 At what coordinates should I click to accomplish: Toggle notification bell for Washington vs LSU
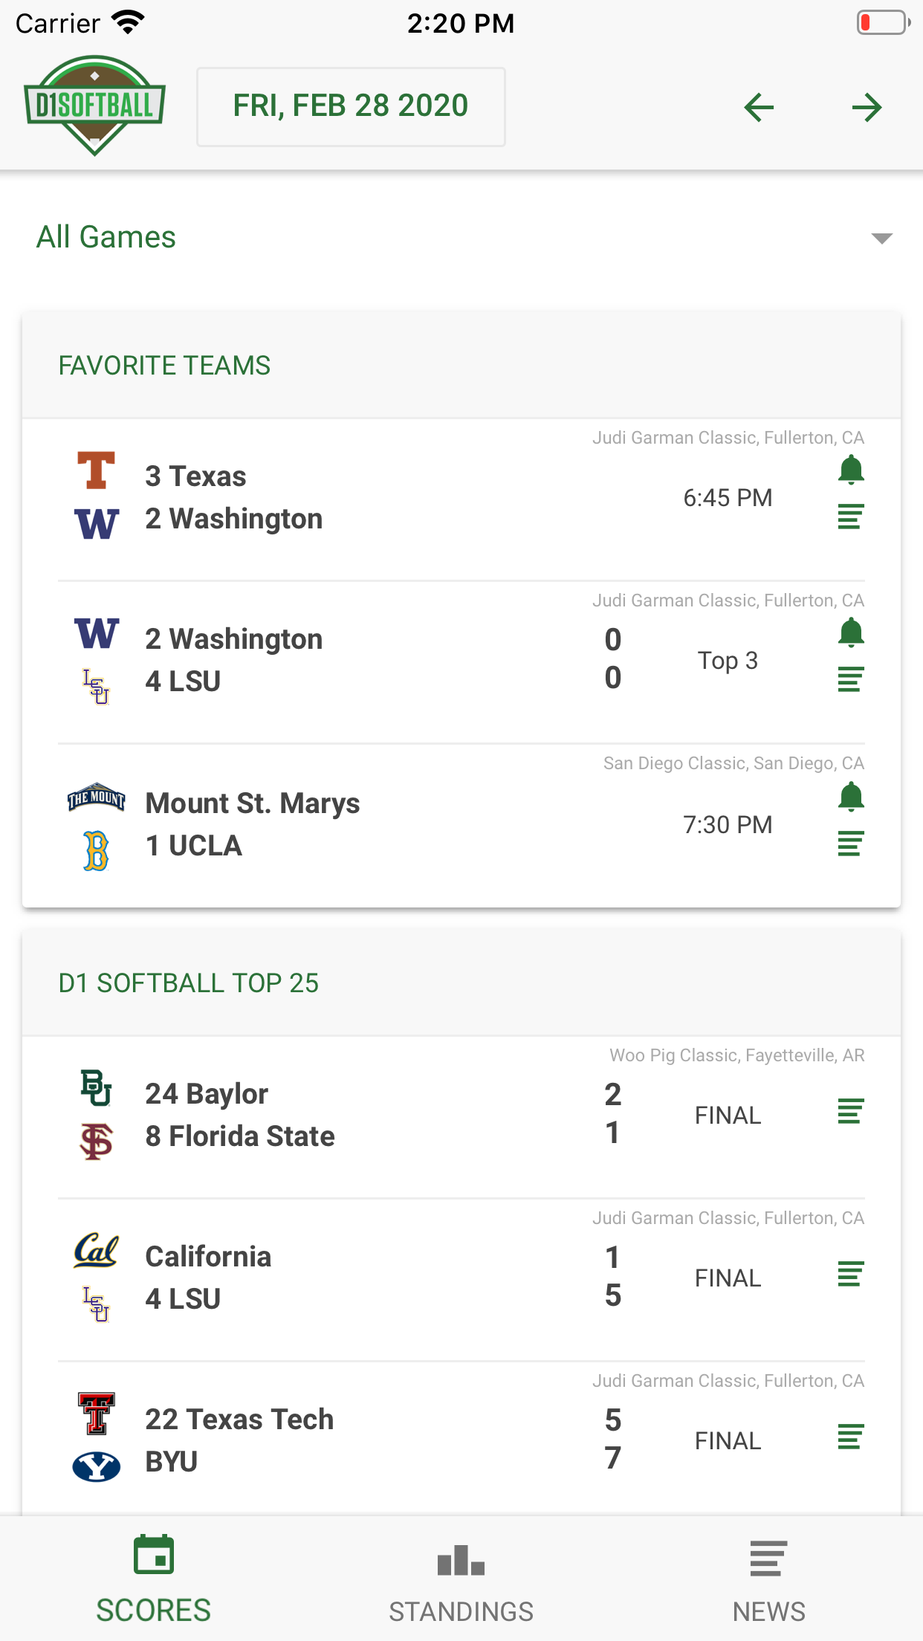[x=851, y=633]
